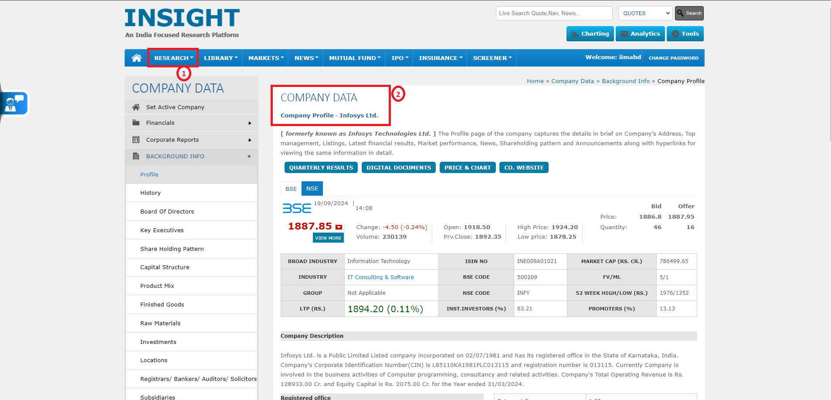Open the chat support widget icon
This screenshot has width=831, height=400.
click(x=14, y=103)
